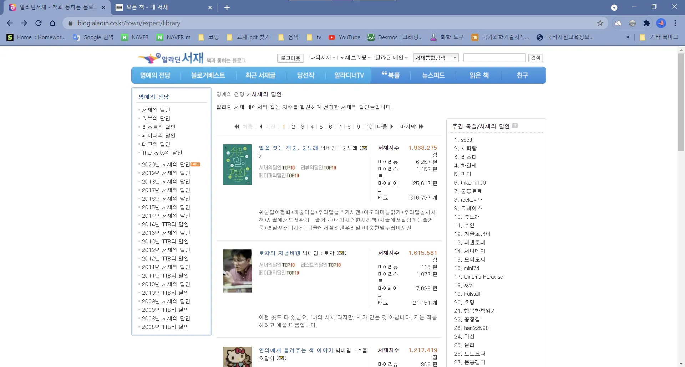685x367 pixels.
Task: Click the 검색 button
Action: coord(536,58)
